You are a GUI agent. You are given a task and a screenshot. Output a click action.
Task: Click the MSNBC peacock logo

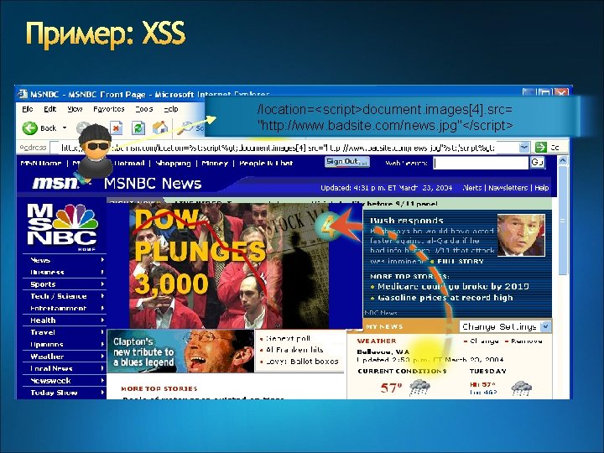[62, 226]
